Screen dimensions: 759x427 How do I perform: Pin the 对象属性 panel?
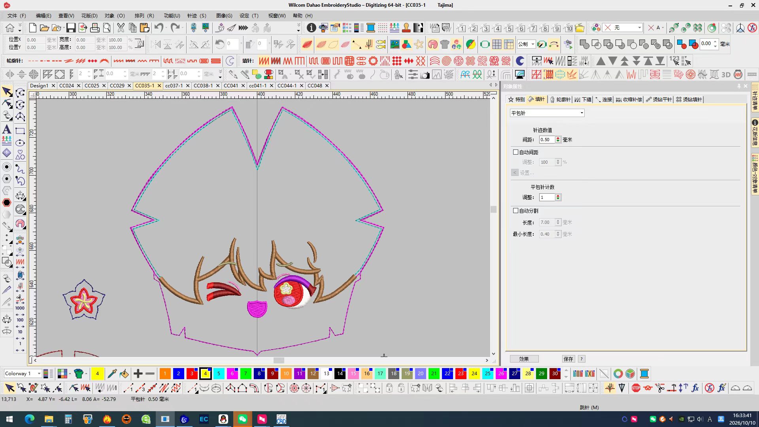click(x=738, y=86)
